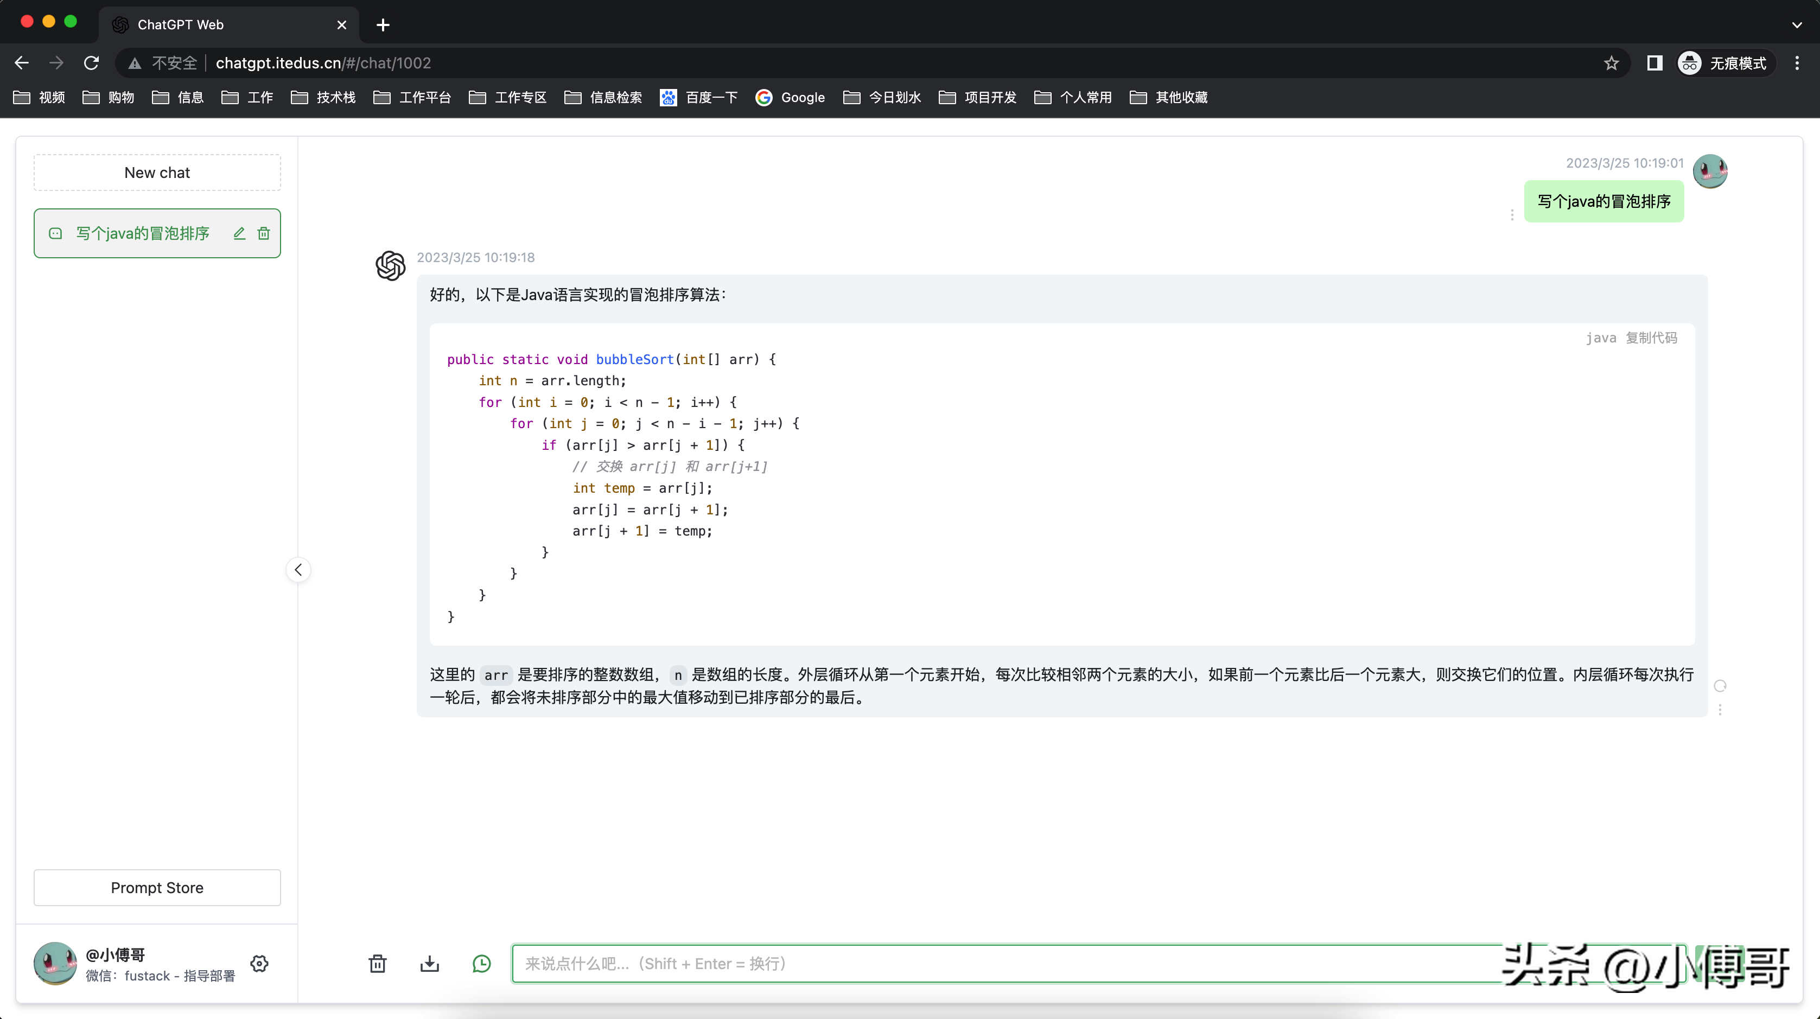
Task: Regenerate the reply with the refresh icon
Action: tap(1720, 686)
